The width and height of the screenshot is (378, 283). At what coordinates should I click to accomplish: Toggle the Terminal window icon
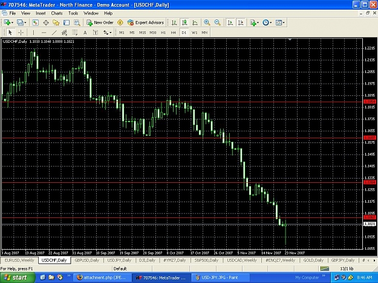point(67,22)
